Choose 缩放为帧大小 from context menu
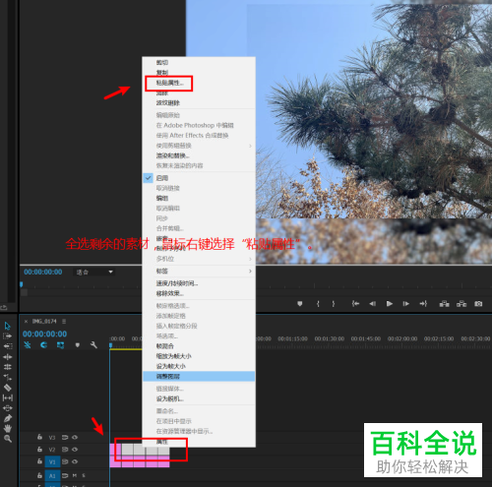 (173, 356)
